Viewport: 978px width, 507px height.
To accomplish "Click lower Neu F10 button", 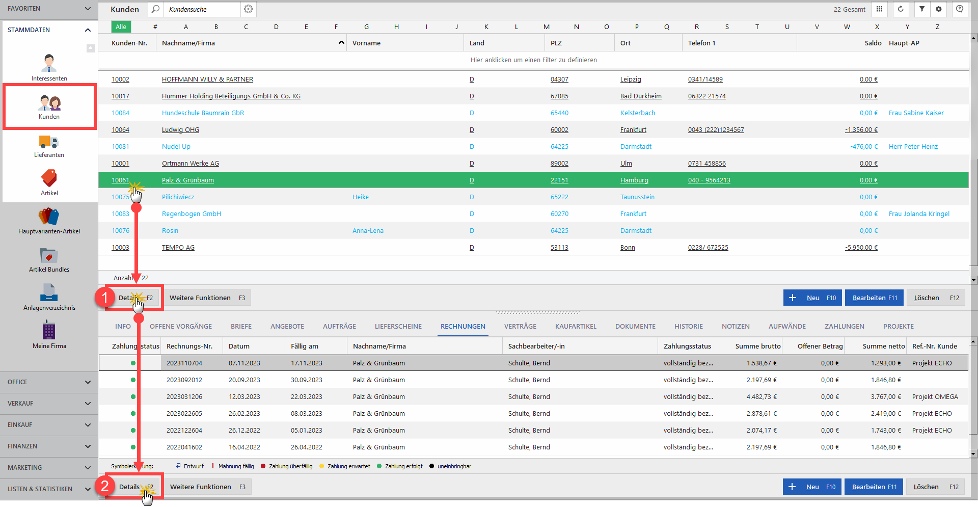I will (812, 487).
